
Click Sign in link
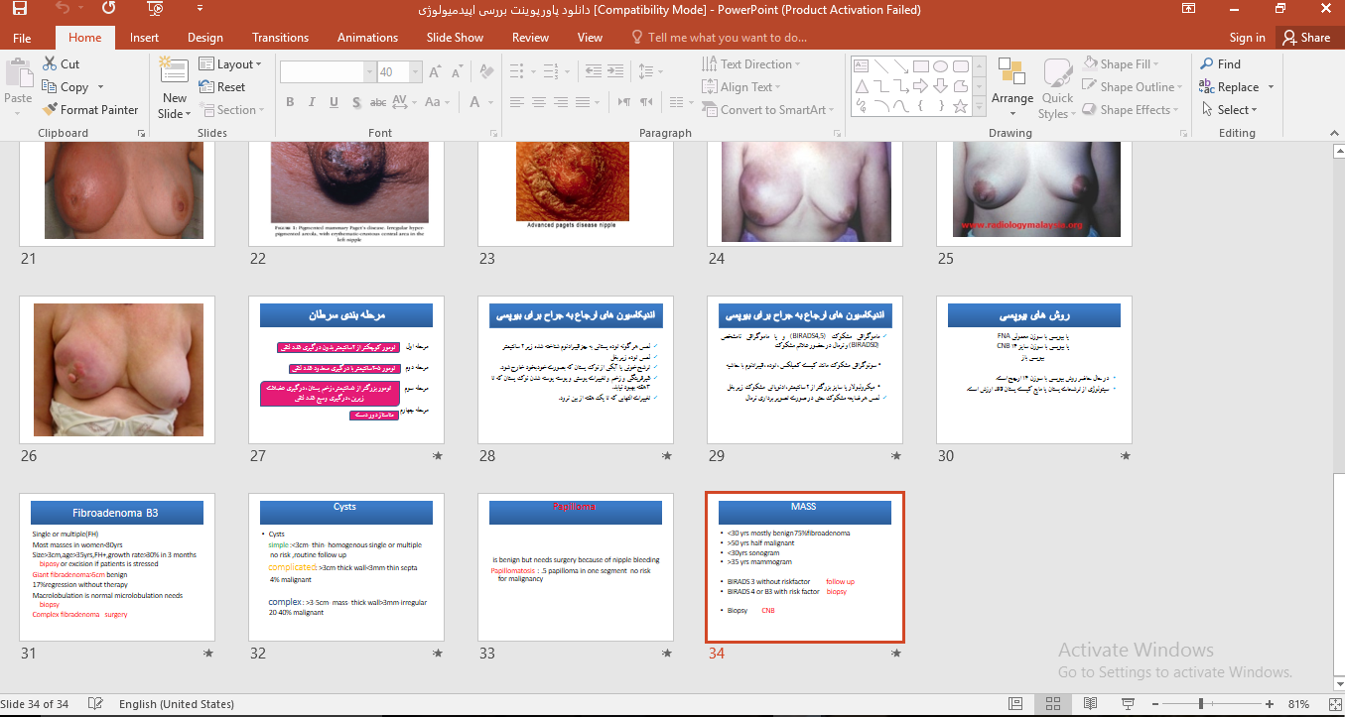[x=1247, y=38]
